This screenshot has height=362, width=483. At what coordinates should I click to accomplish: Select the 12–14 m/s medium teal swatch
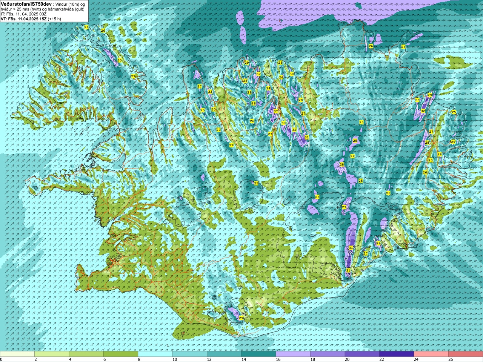tap(224, 354)
